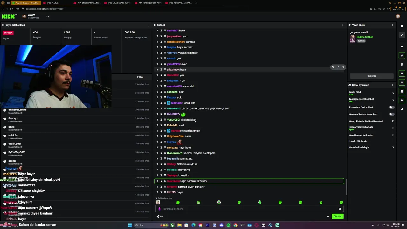Click username Diacerennn1 in chat
The height and width of the screenshot is (229, 407).
click(175, 153)
